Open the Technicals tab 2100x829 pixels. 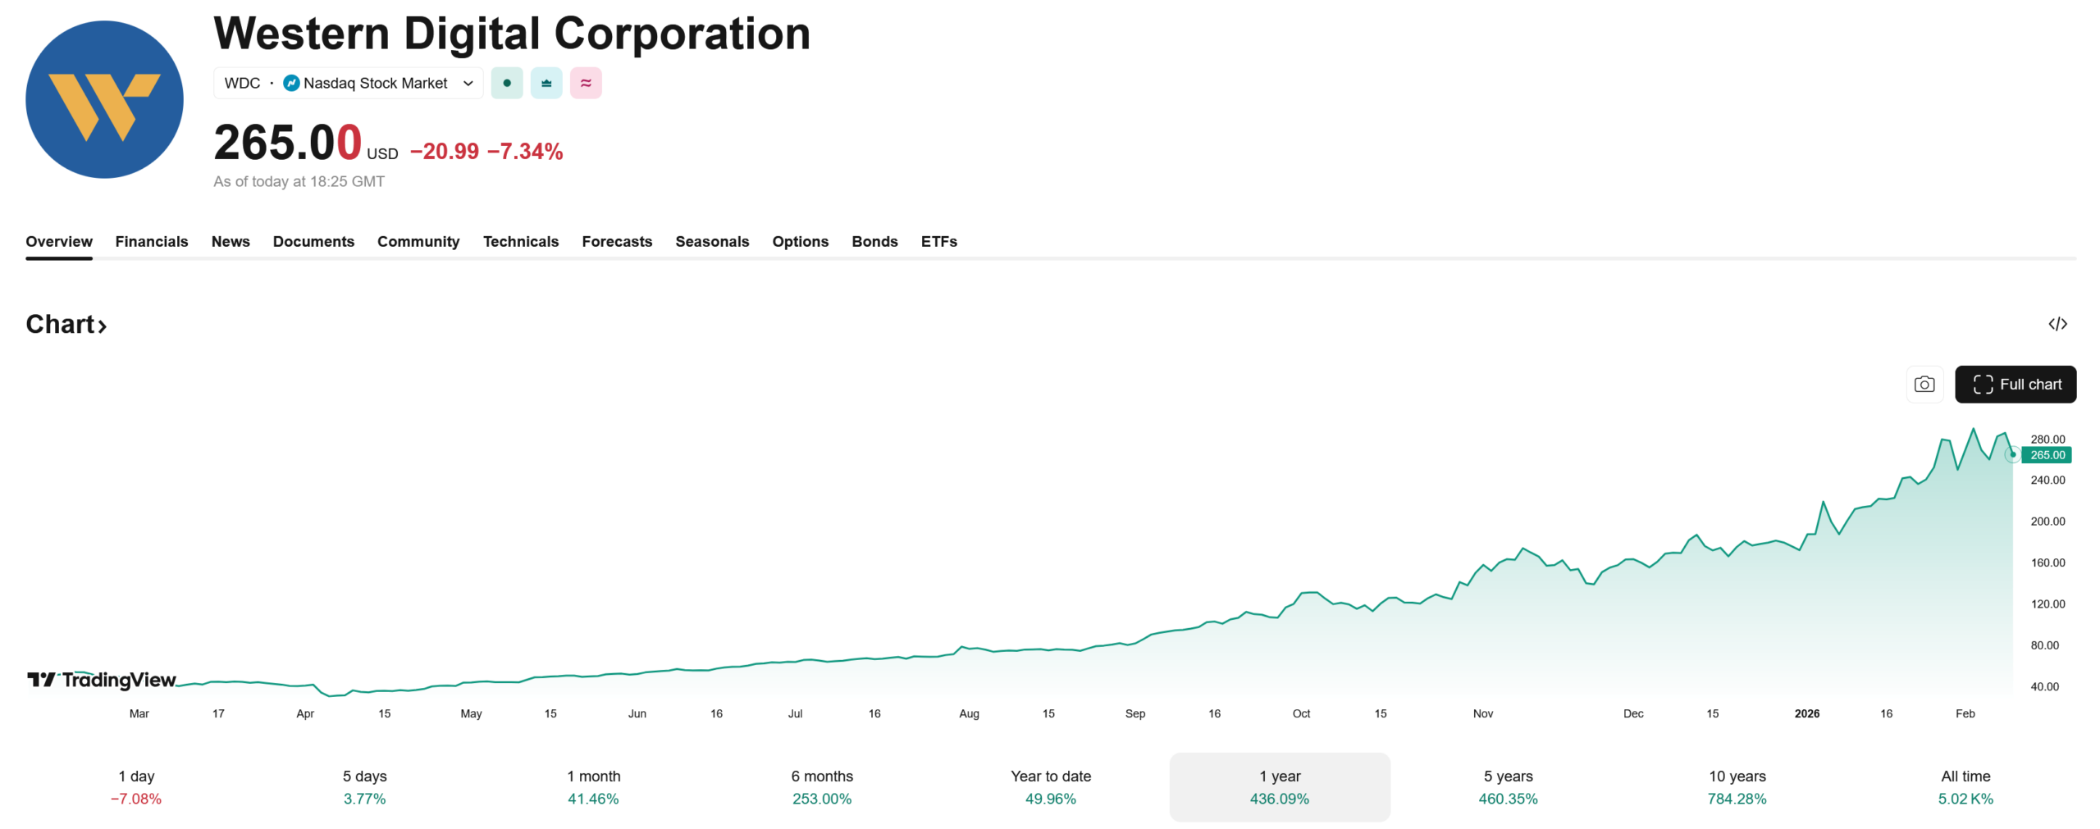click(x=521, y=241)
